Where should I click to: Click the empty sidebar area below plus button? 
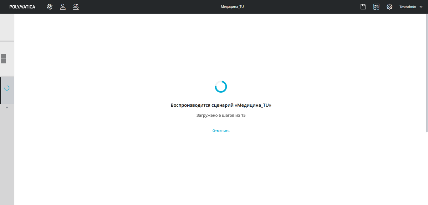(x=7, y=157)
